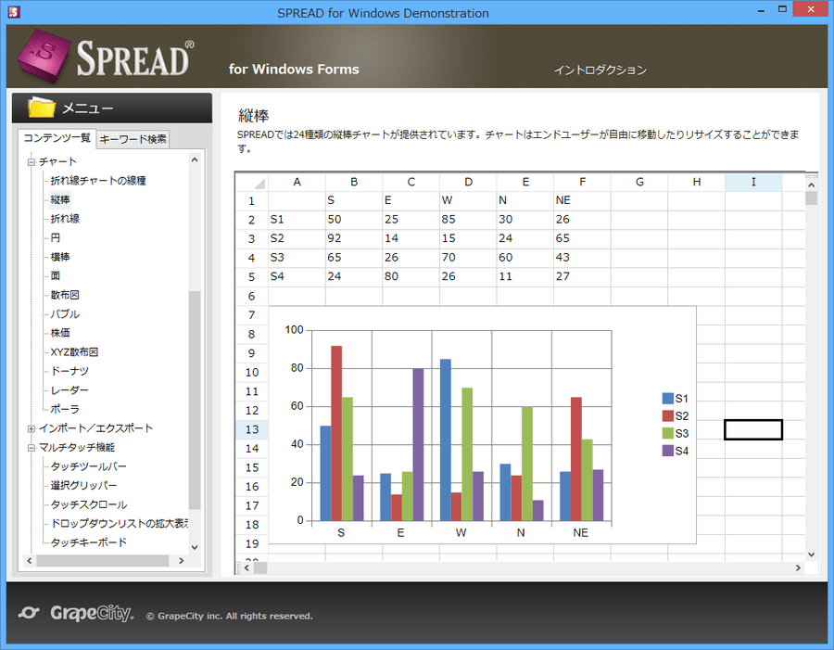Open the ドロップダウンリストの拡大表示 tree item
This screenshot has height=650, width=834.
pos(120,524)
